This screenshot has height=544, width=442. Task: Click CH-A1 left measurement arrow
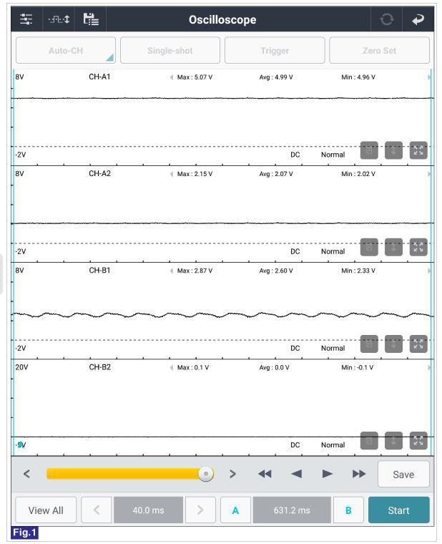(171, 77)
